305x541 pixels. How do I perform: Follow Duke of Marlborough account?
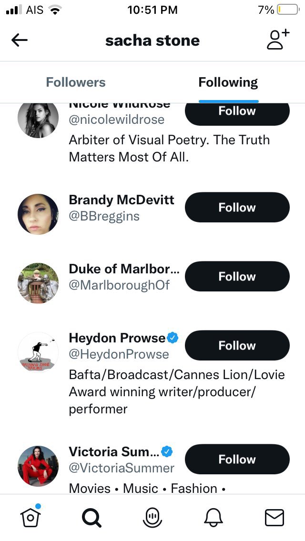(x=237, y=277)
